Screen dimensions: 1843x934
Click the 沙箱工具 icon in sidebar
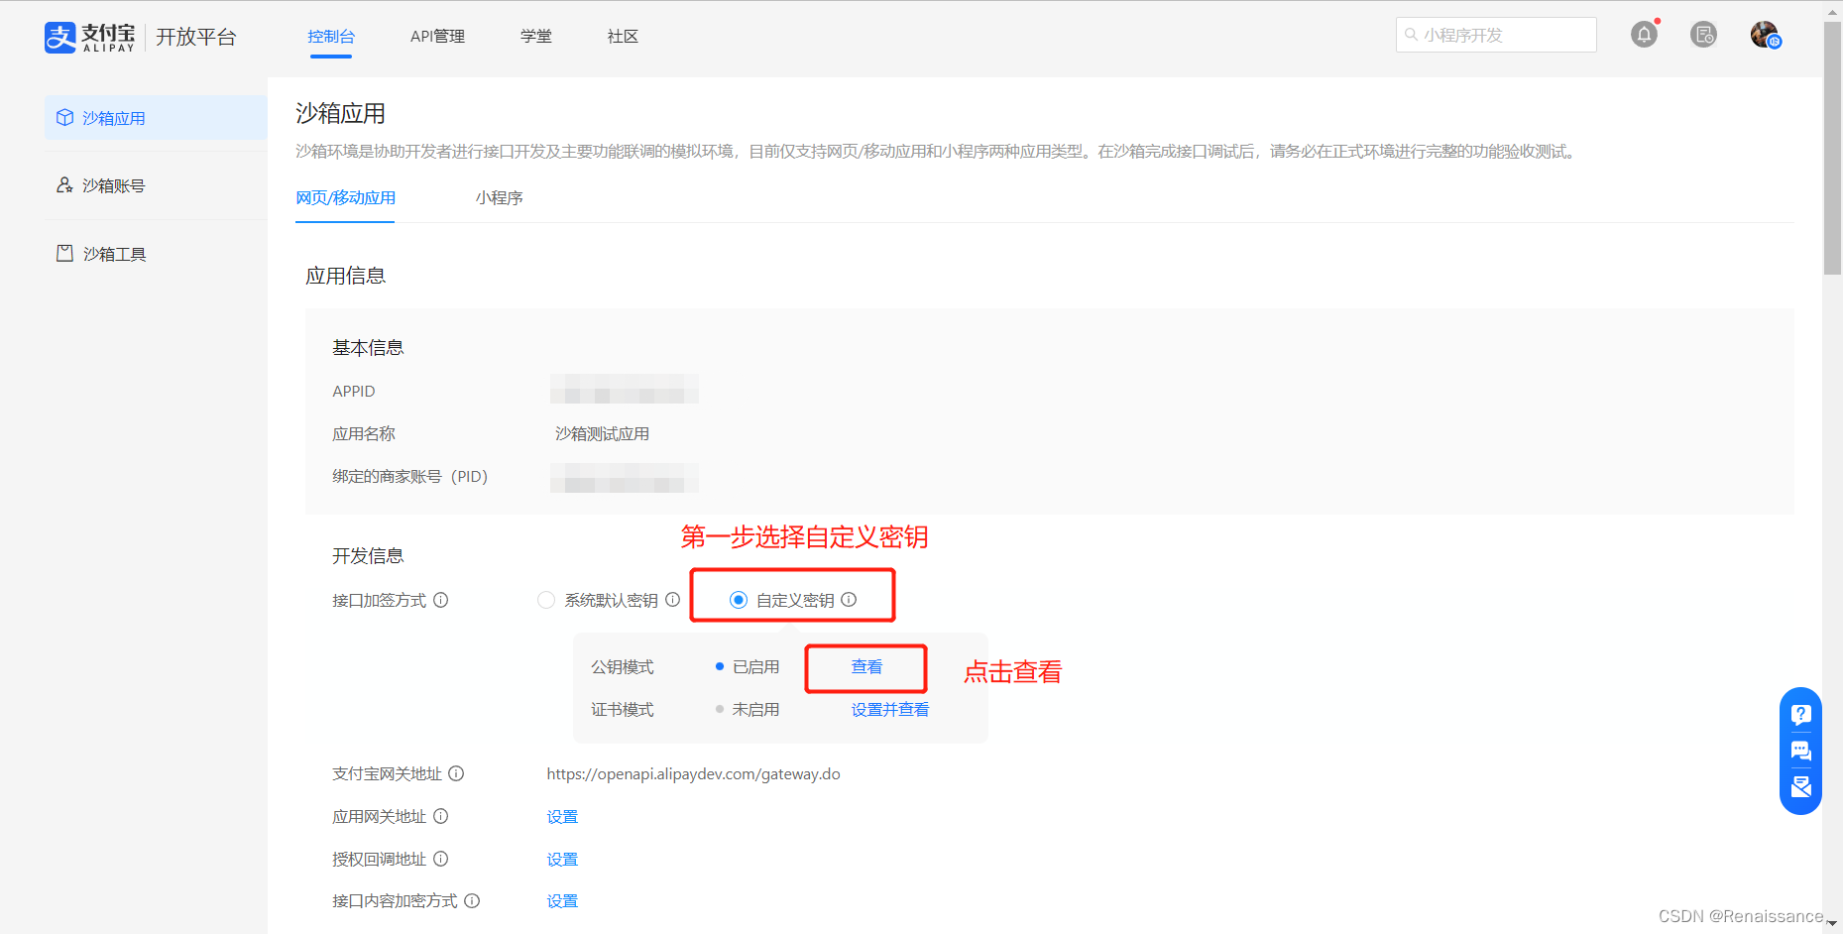pyautogui.click(x=65, y=254)
